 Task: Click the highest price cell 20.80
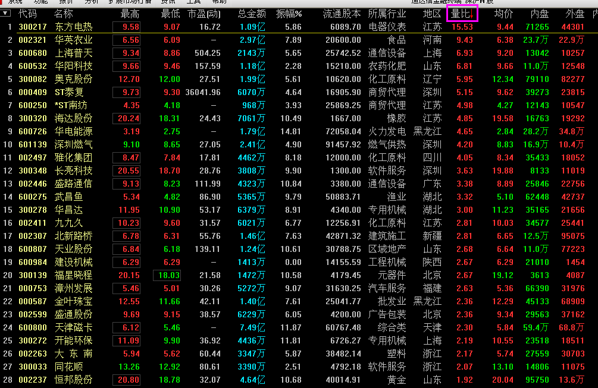coord(127,380)
